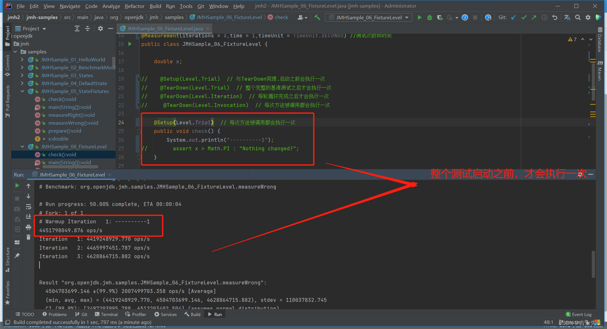Switch to JMHSample_06_FixtureLevel.java editor tab
607x329 pixels.
165,28
